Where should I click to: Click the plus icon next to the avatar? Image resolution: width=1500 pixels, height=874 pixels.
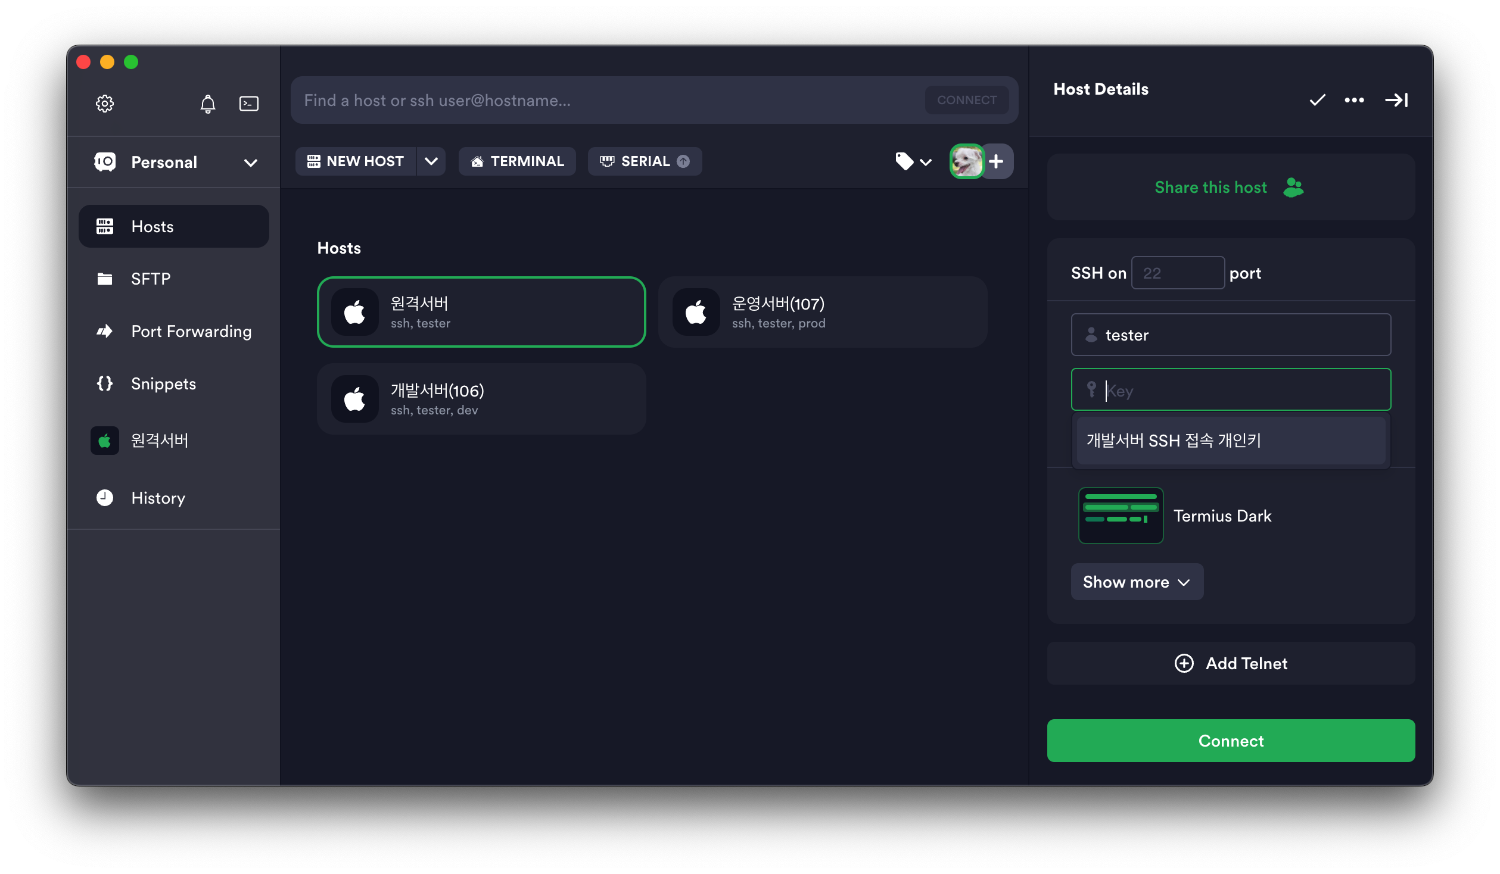[x=996, y=161]
